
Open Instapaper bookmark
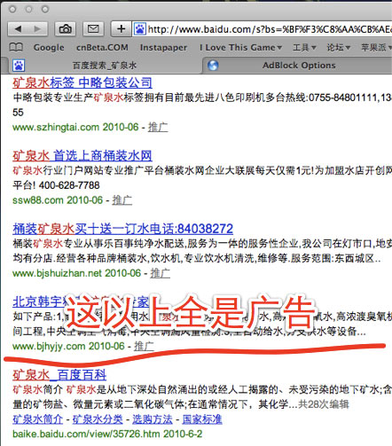(x=163, y=47)
